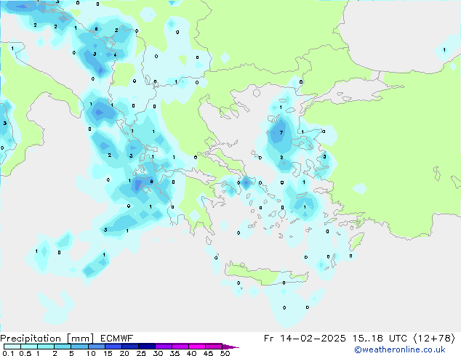
Task: Select the 25–30 mm navy legend swatch
Action: (x=147, y=347)
